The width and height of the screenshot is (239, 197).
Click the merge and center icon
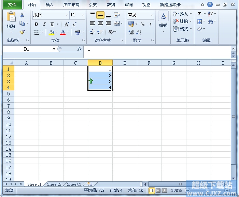click(117, 24)
